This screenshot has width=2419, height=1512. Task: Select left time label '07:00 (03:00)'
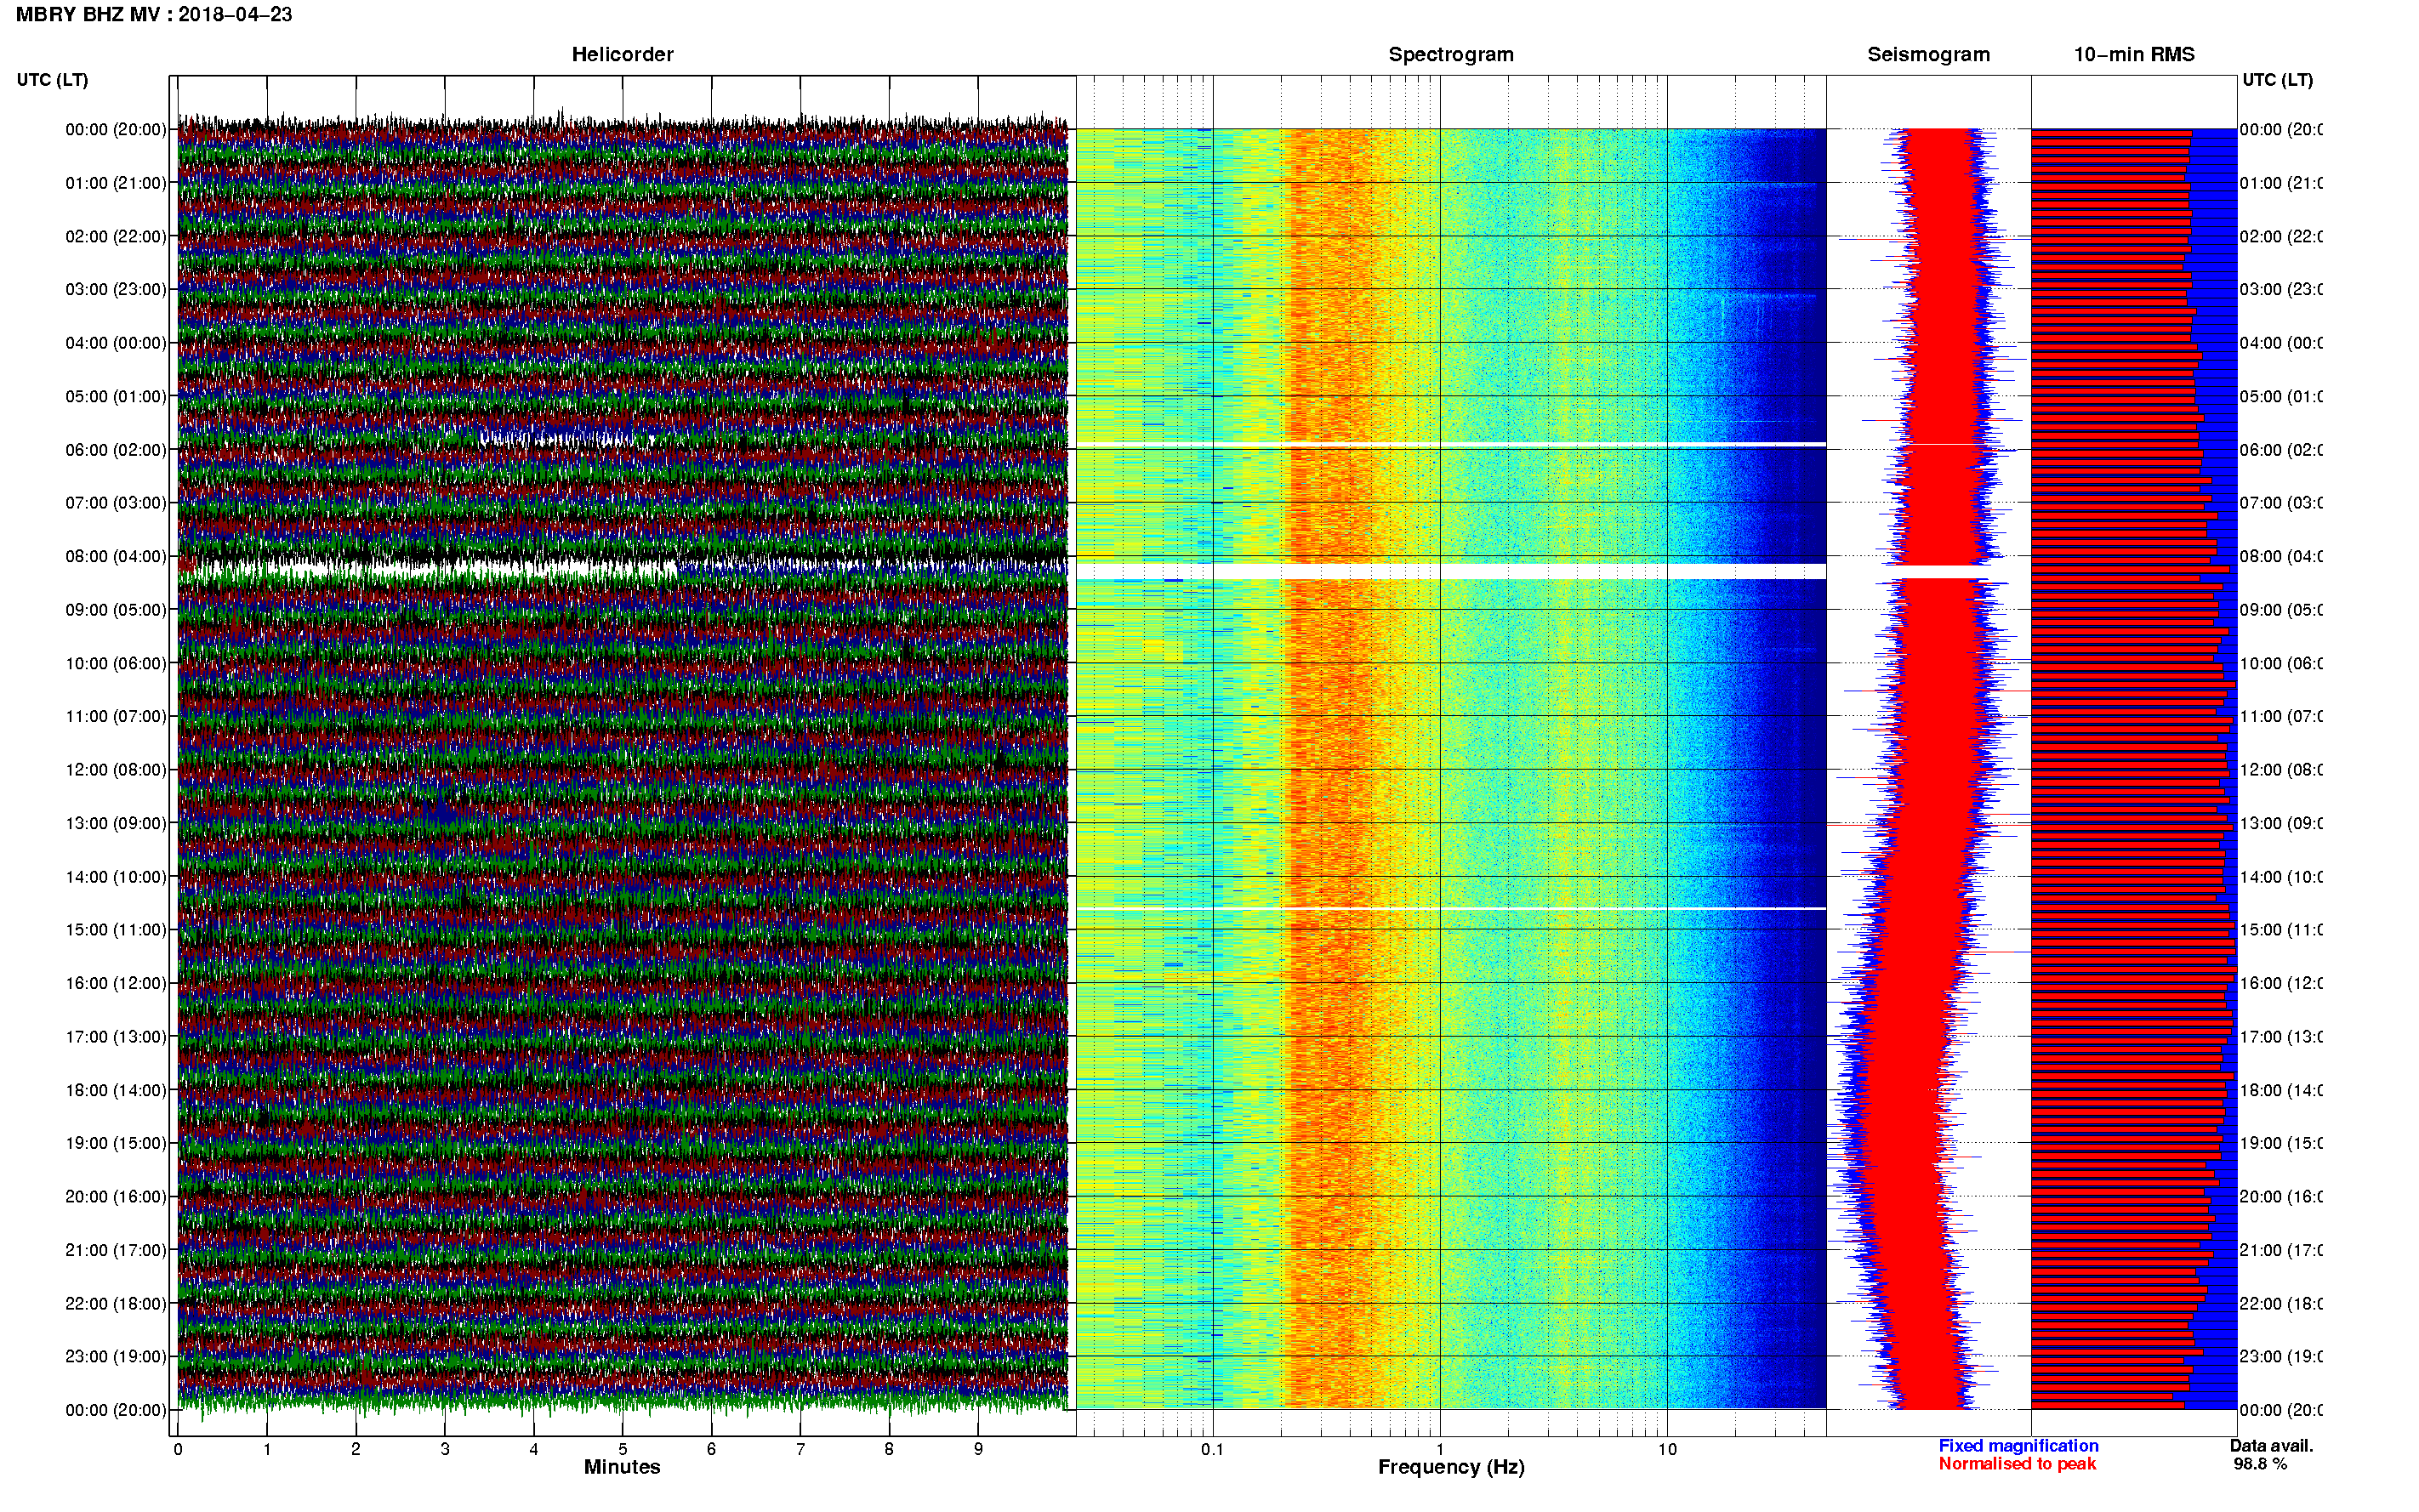click(116, 502)
